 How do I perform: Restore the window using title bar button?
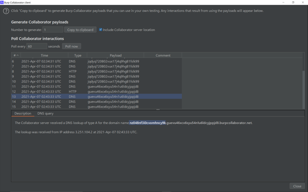pos(293,2)
